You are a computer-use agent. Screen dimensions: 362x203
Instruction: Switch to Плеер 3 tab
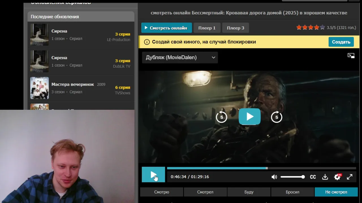tap(236, 28)
